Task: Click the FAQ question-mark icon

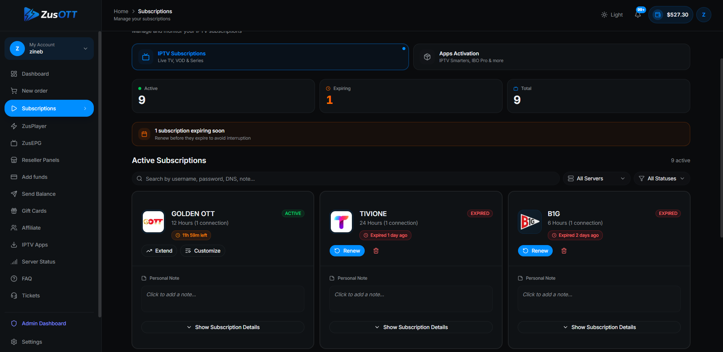Action: click(14, 279)
